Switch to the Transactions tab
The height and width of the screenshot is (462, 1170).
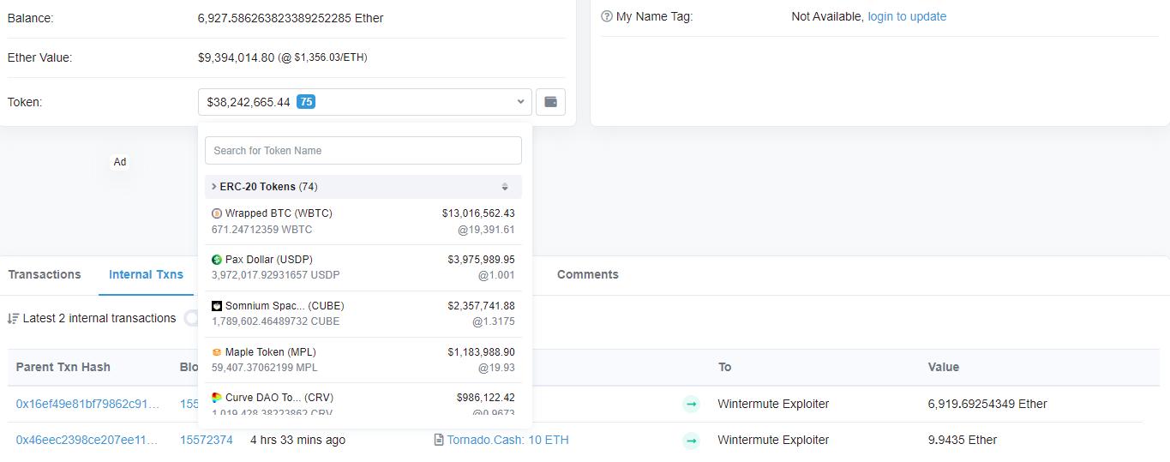[45, 274]
